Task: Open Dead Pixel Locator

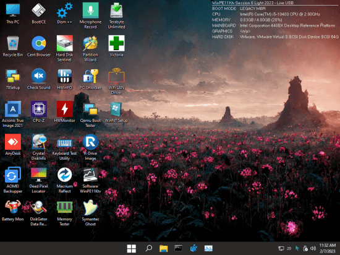Action: click(38, 180)
